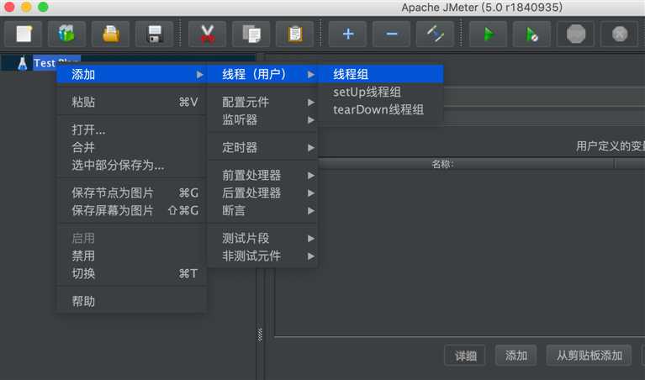Select setUp线程组 in the submenu
Image resolution: width=645 pixels, height=380 pixels.
coord(381,92)
